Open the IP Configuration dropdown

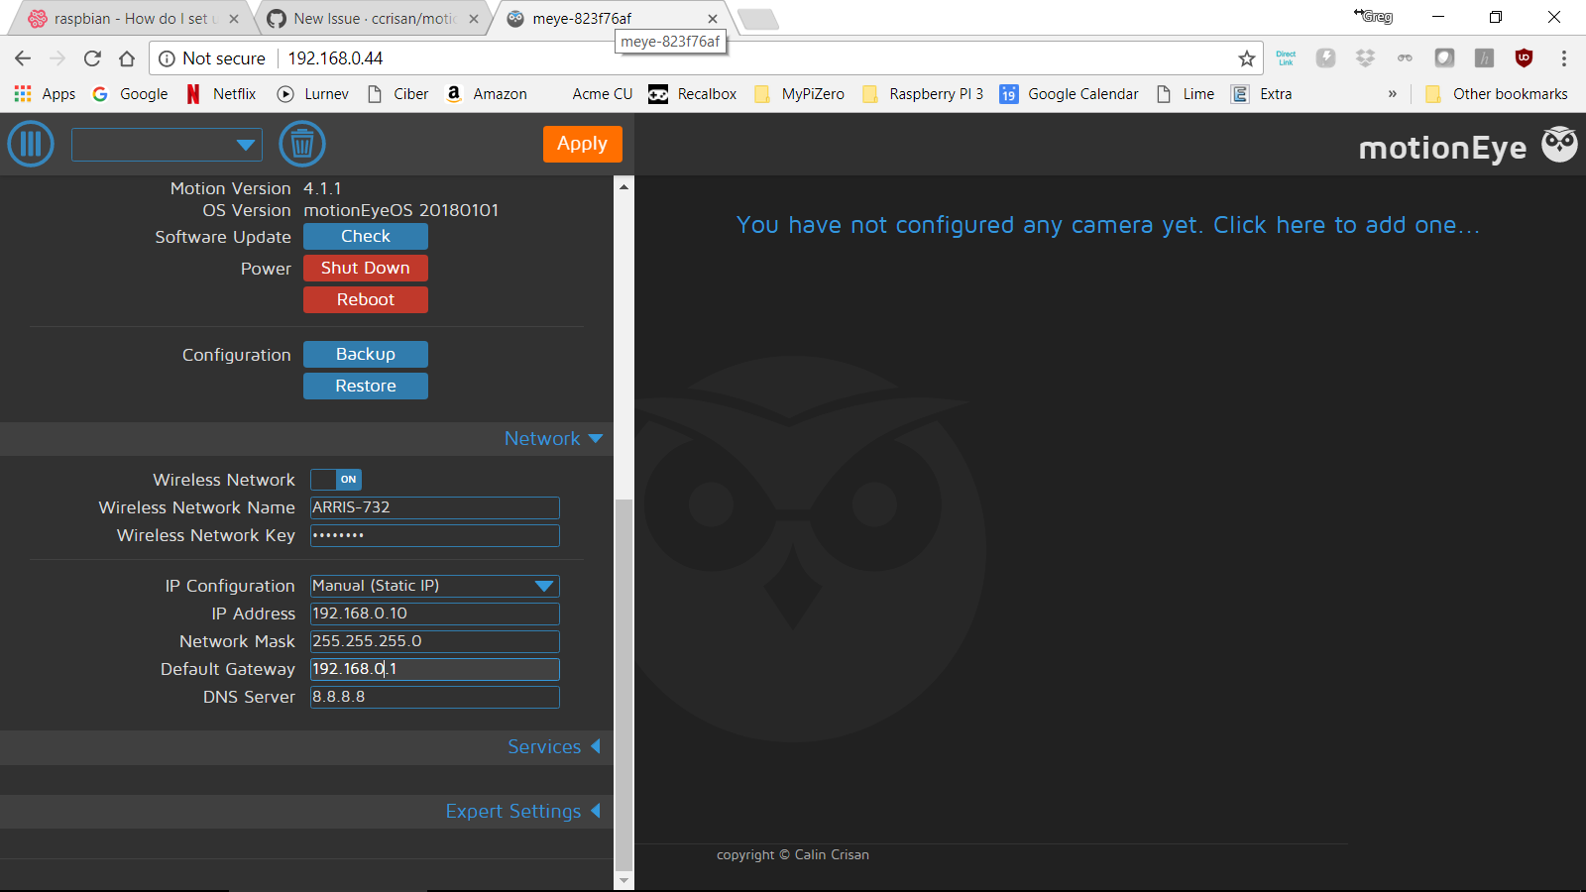[434, 586]
